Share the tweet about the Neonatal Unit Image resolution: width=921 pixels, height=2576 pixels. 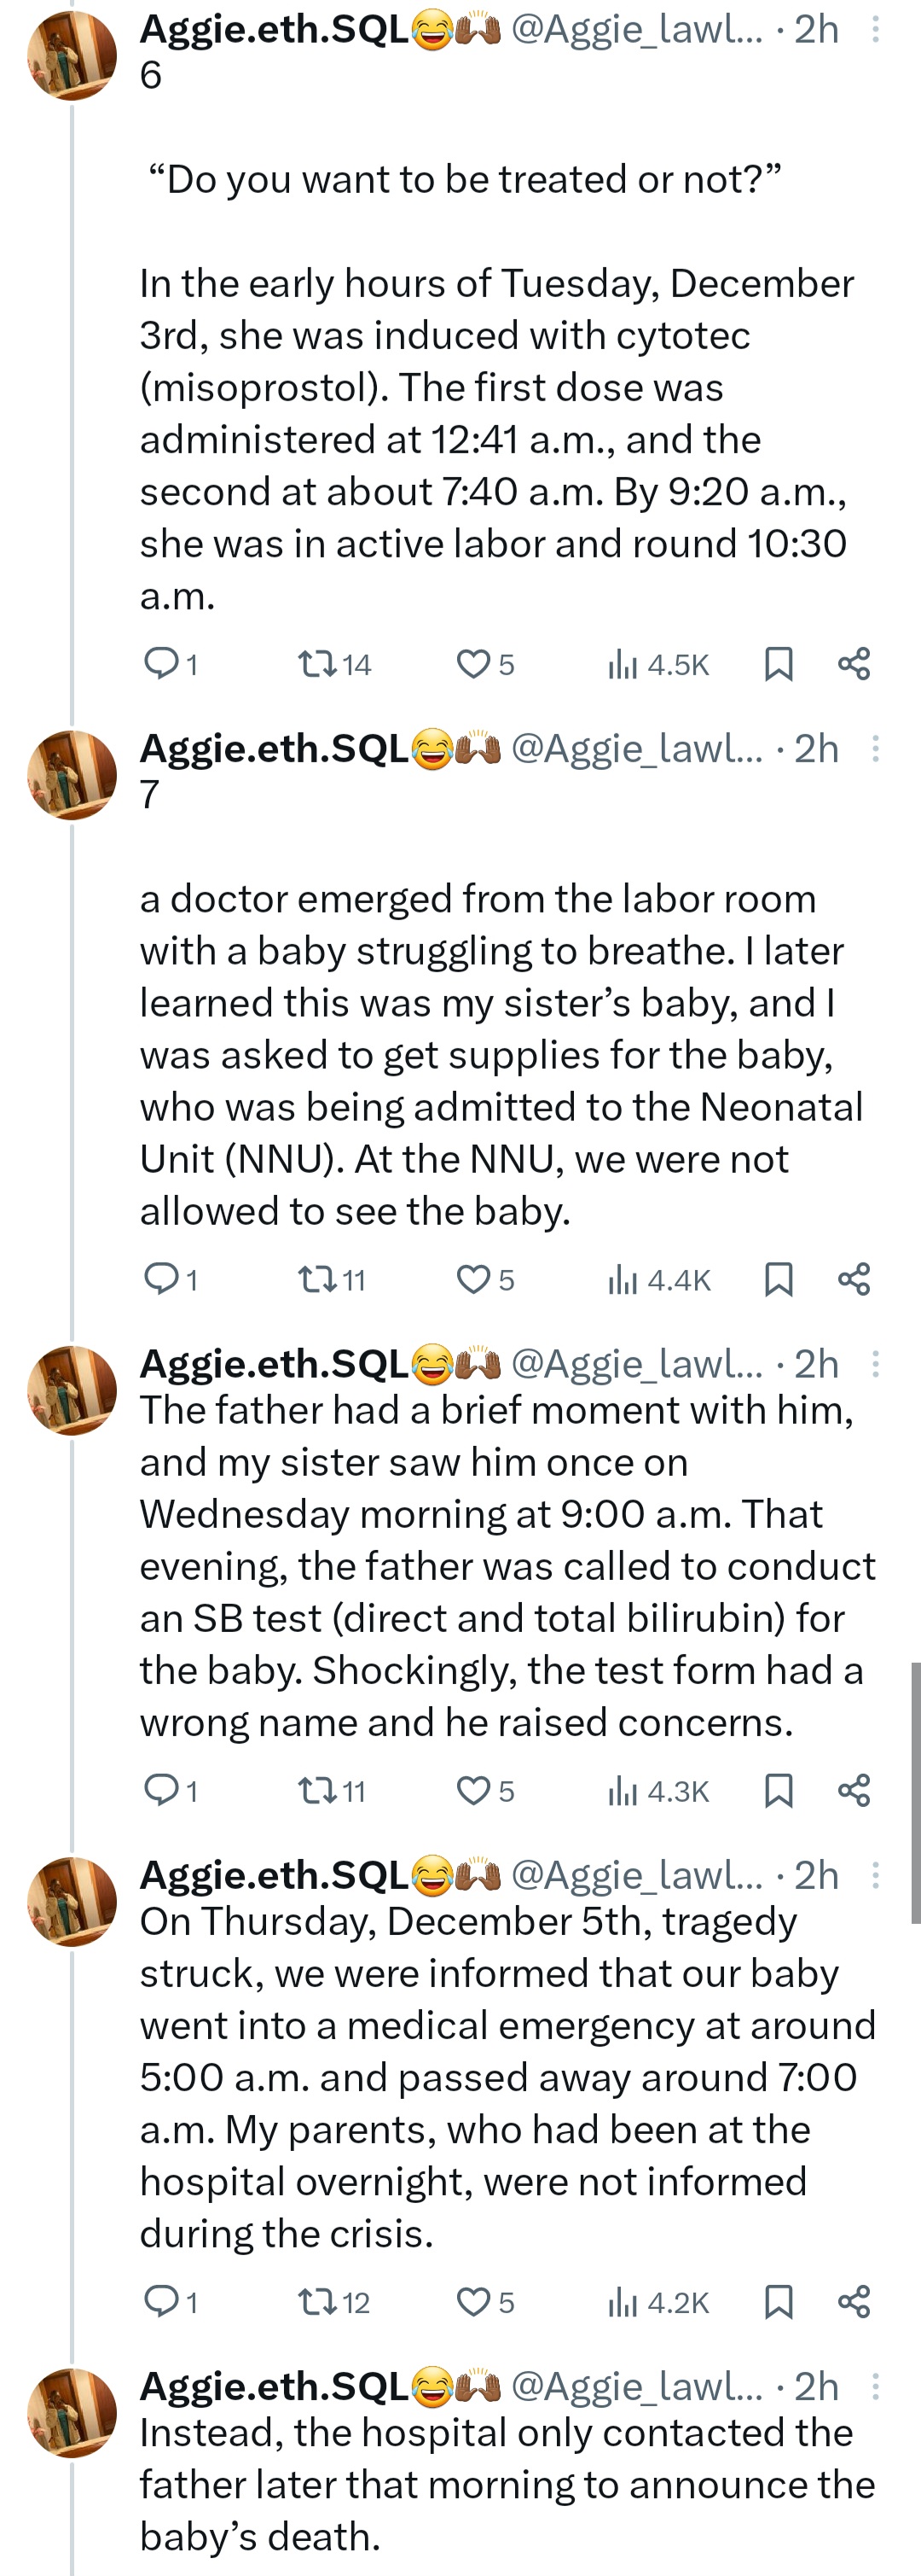pos(854,1279)
